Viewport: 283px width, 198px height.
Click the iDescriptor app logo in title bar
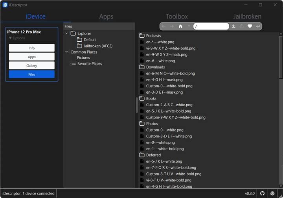tap(5, 5)
